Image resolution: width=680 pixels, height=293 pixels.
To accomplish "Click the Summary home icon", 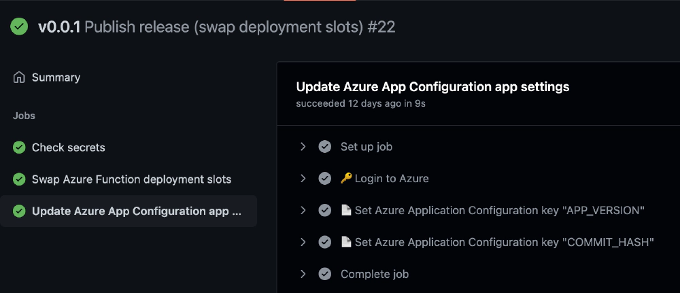I will (19, 77).
